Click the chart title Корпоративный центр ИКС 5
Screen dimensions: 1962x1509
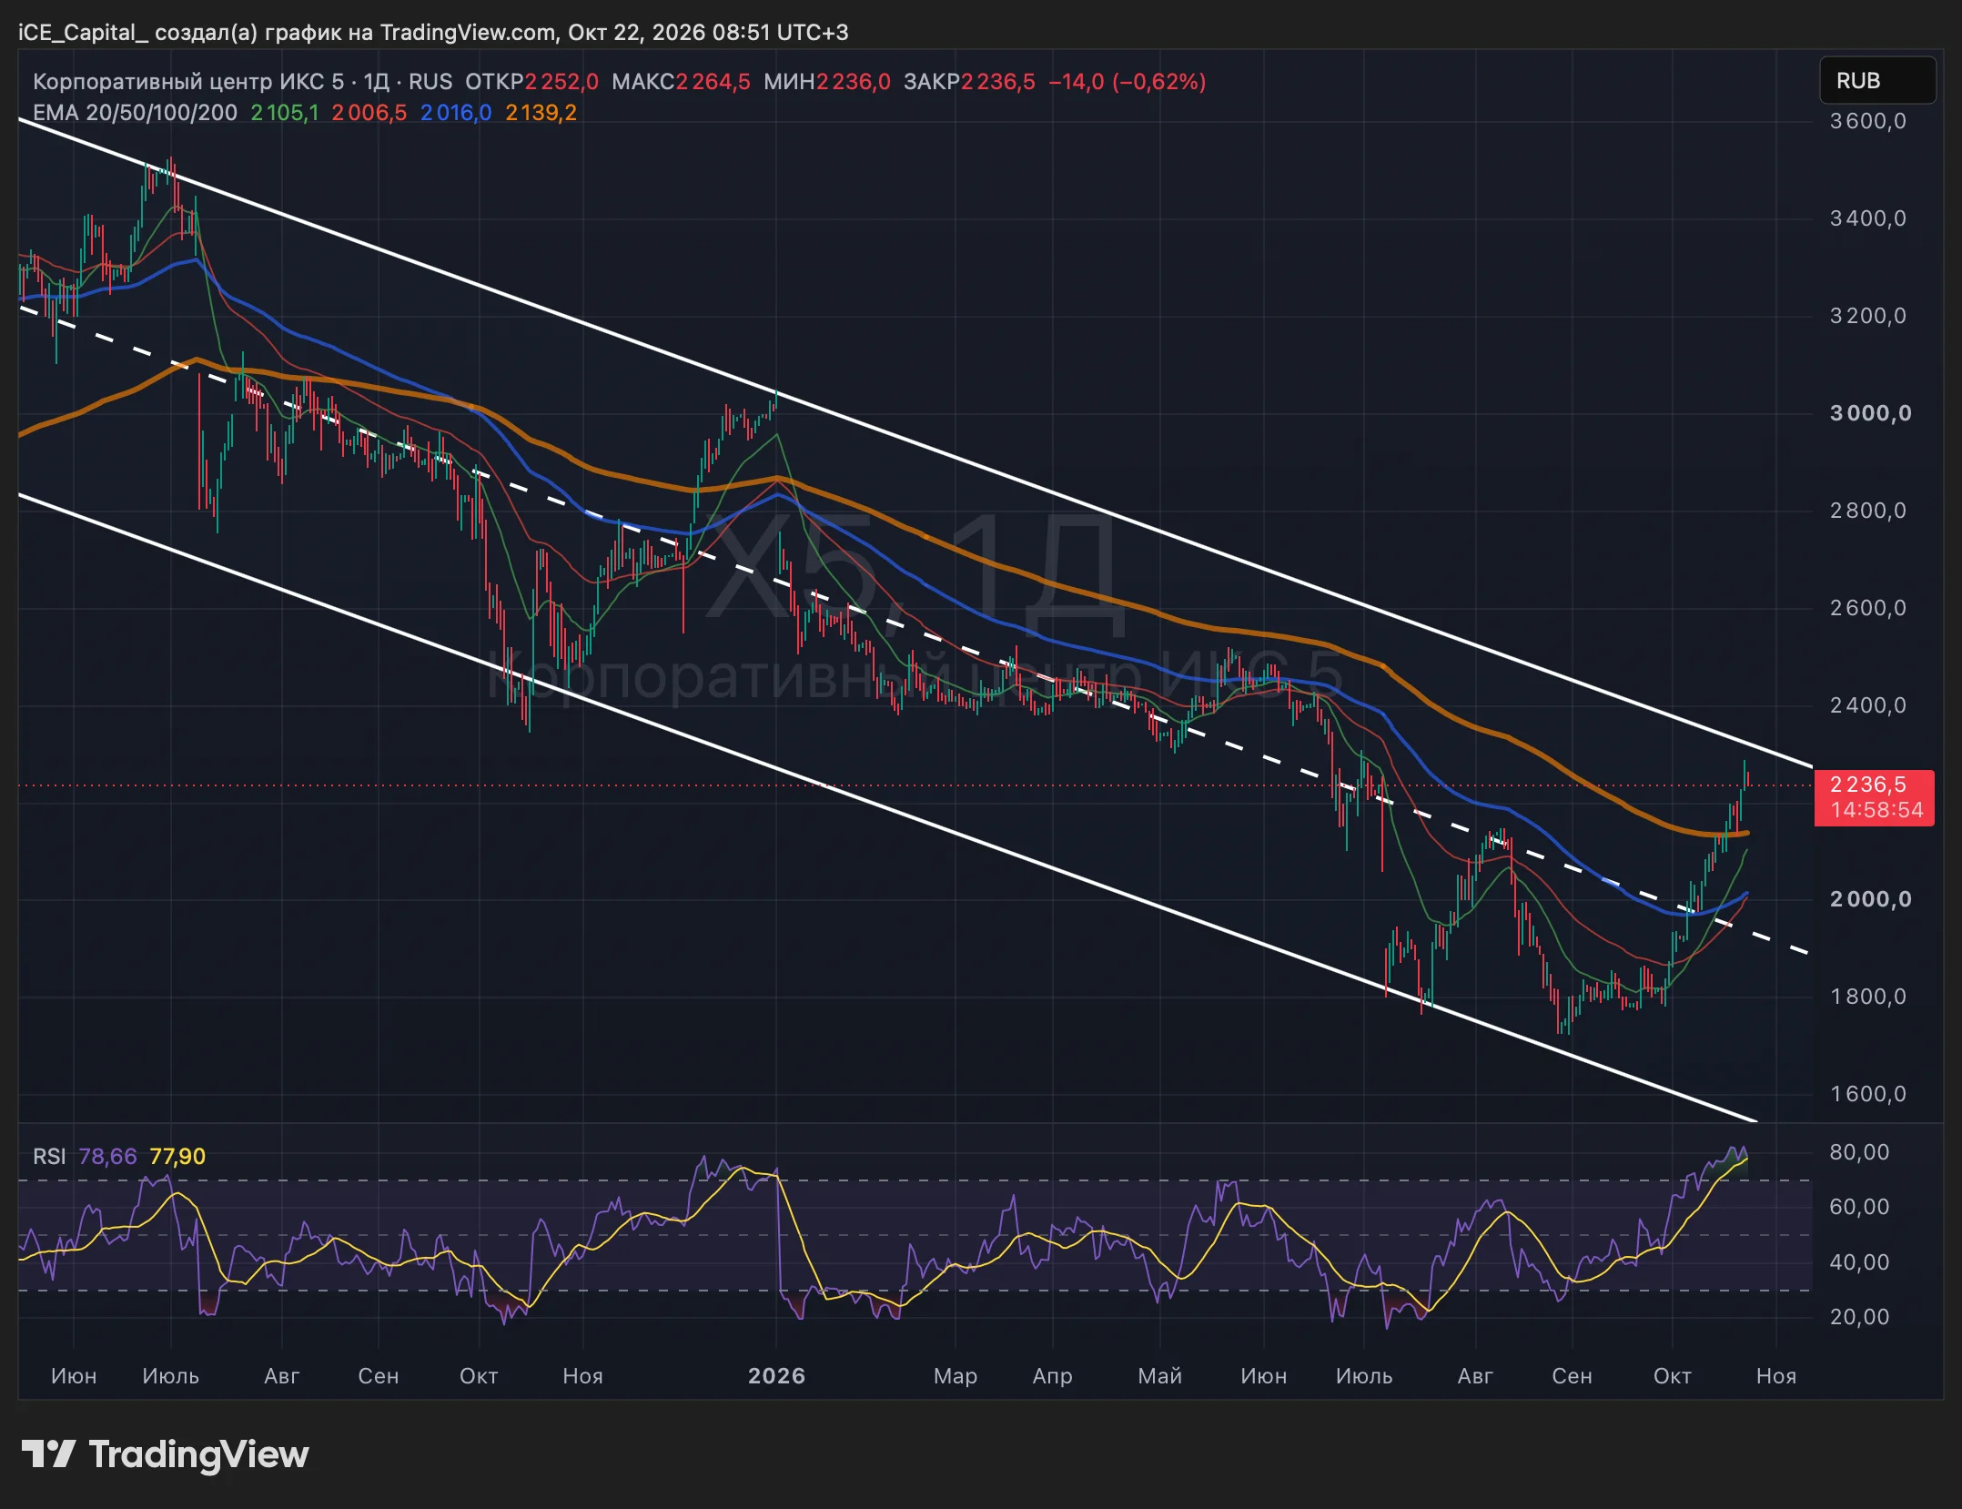188,82
